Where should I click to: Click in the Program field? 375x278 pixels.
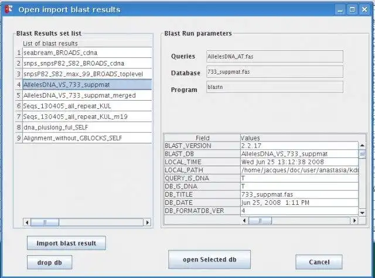pos(275,87)
